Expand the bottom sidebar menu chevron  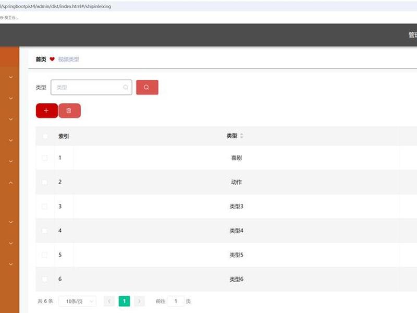point(11,264)
